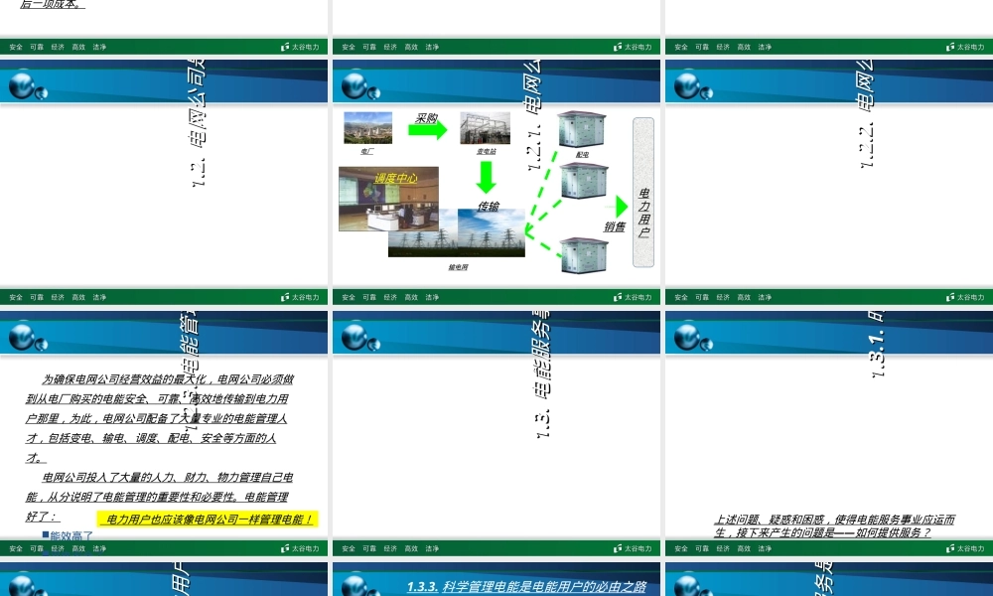
Task: Click the 太谷电力 logo below the 能效高了 bullet
Action: (300, 548)
